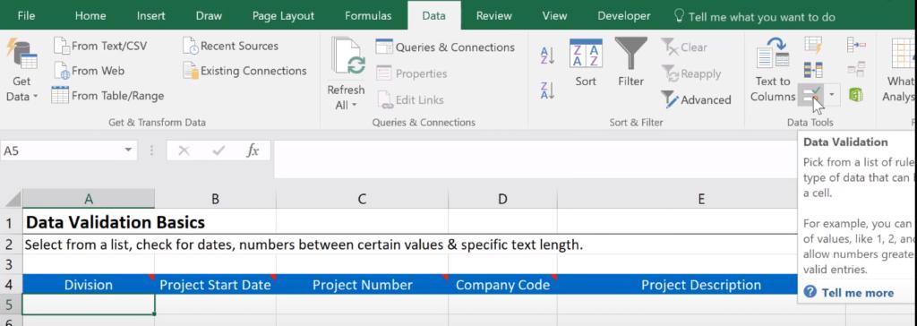Click the Name Box showing A5

[62, 151]
